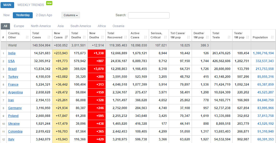
Task: Sort by New Deaths column icon
Action: (x=102, y=37)
